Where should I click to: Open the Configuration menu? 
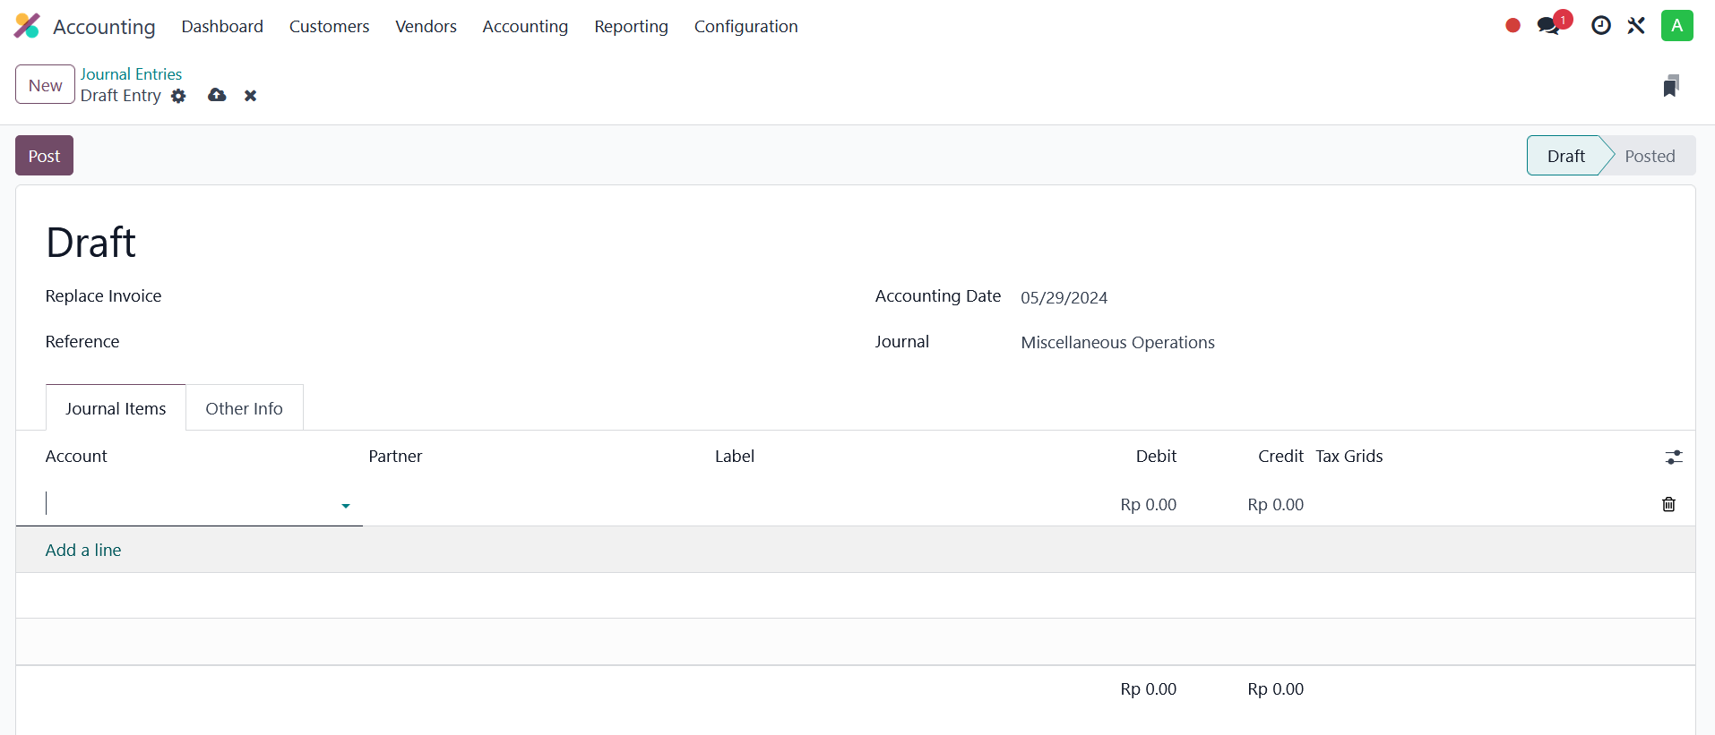pyautogui.click(x=745, y=27)
